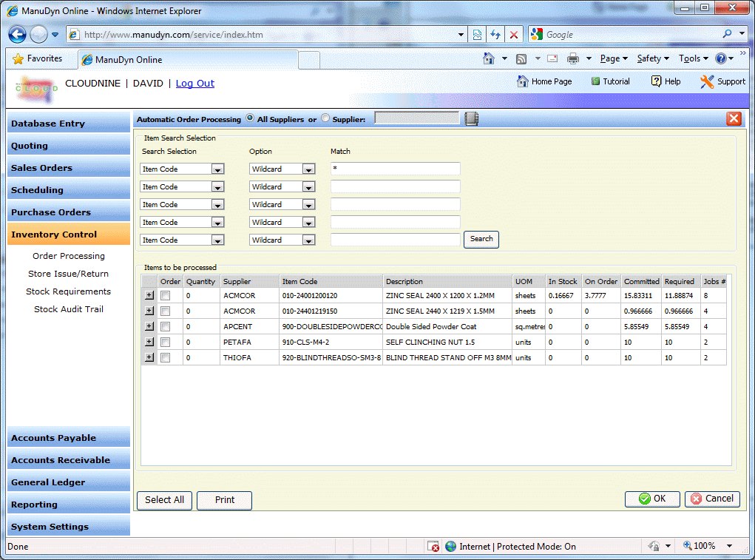Click the first Match input field

pyautogui.click(x=395, y=169)
